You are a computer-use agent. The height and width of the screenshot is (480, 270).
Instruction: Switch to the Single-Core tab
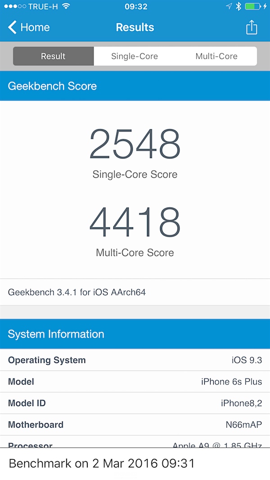[x=135, y=56]
